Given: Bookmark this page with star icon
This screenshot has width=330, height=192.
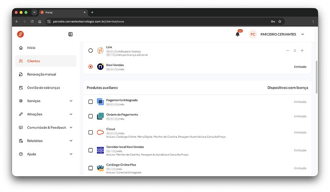Looking at the screenshot, I should (x=280, y=22).
